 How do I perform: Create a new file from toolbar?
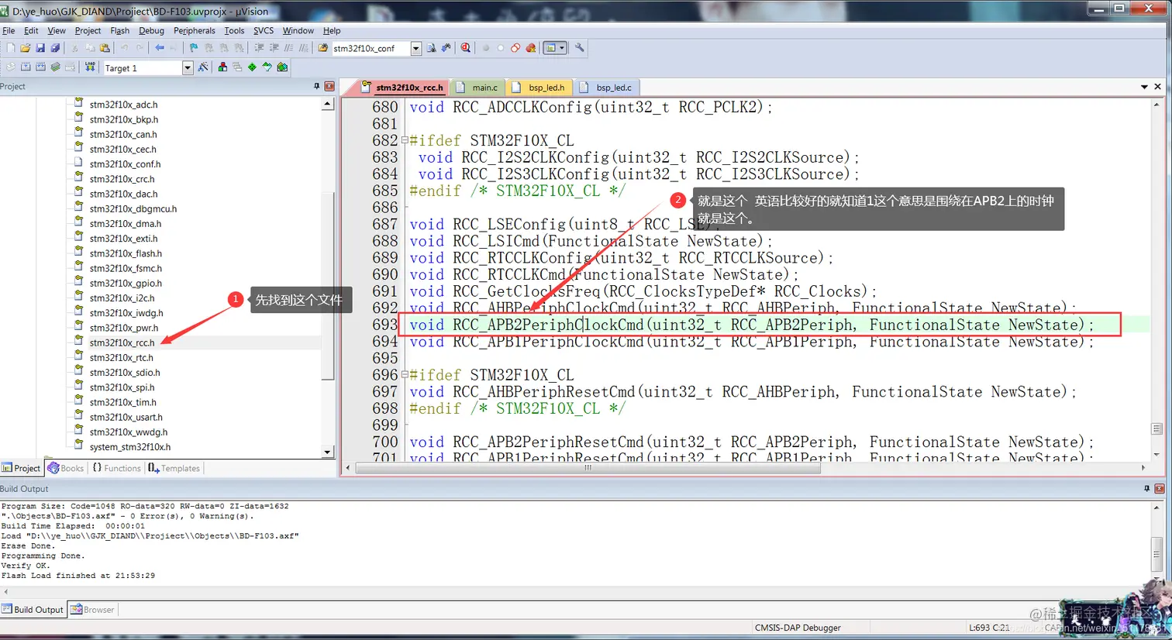(x=11, y=48)
